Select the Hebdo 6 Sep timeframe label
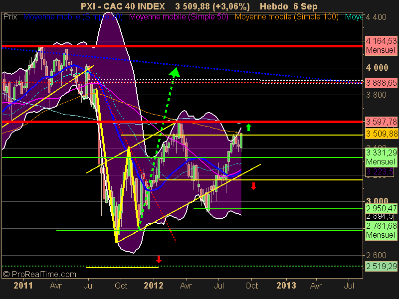Screen dimensions: 399x299 tap(289, 6)
